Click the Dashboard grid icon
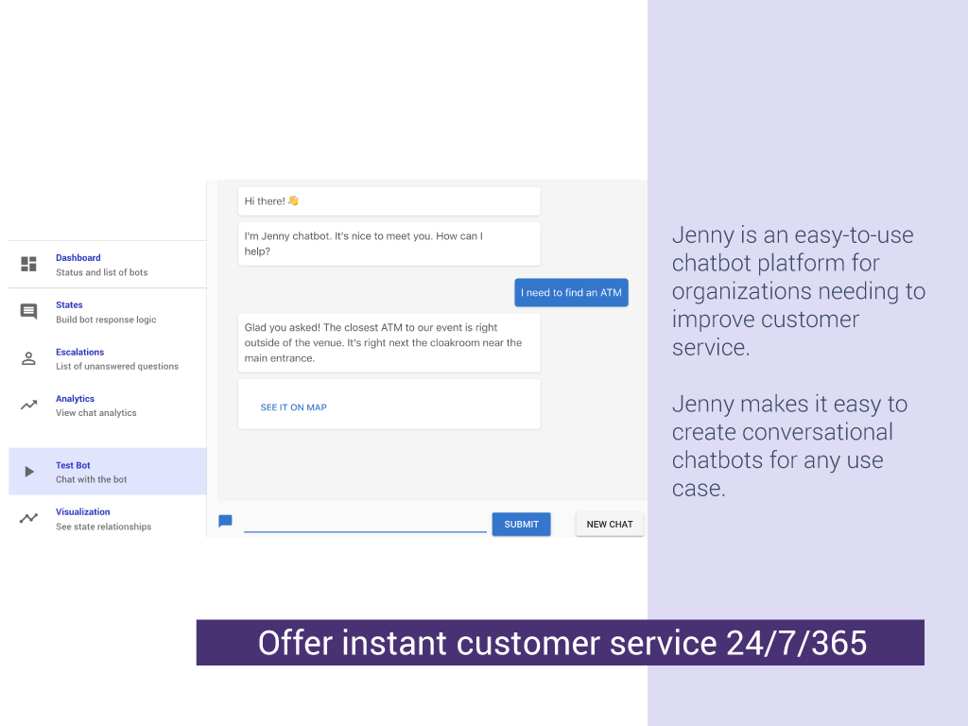 (x=28, y=265)
